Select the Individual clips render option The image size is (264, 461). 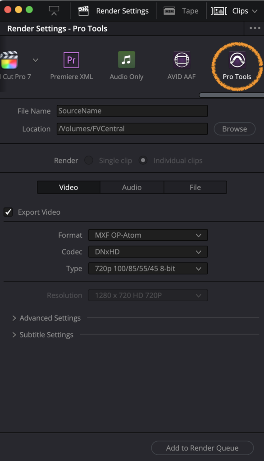point(143,160)
